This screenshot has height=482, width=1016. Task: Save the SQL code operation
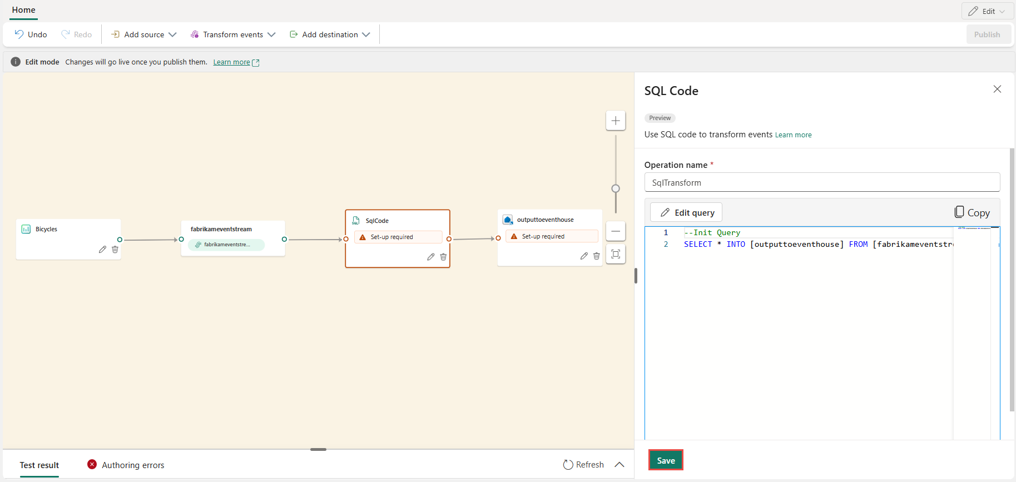tap(666, 460)
